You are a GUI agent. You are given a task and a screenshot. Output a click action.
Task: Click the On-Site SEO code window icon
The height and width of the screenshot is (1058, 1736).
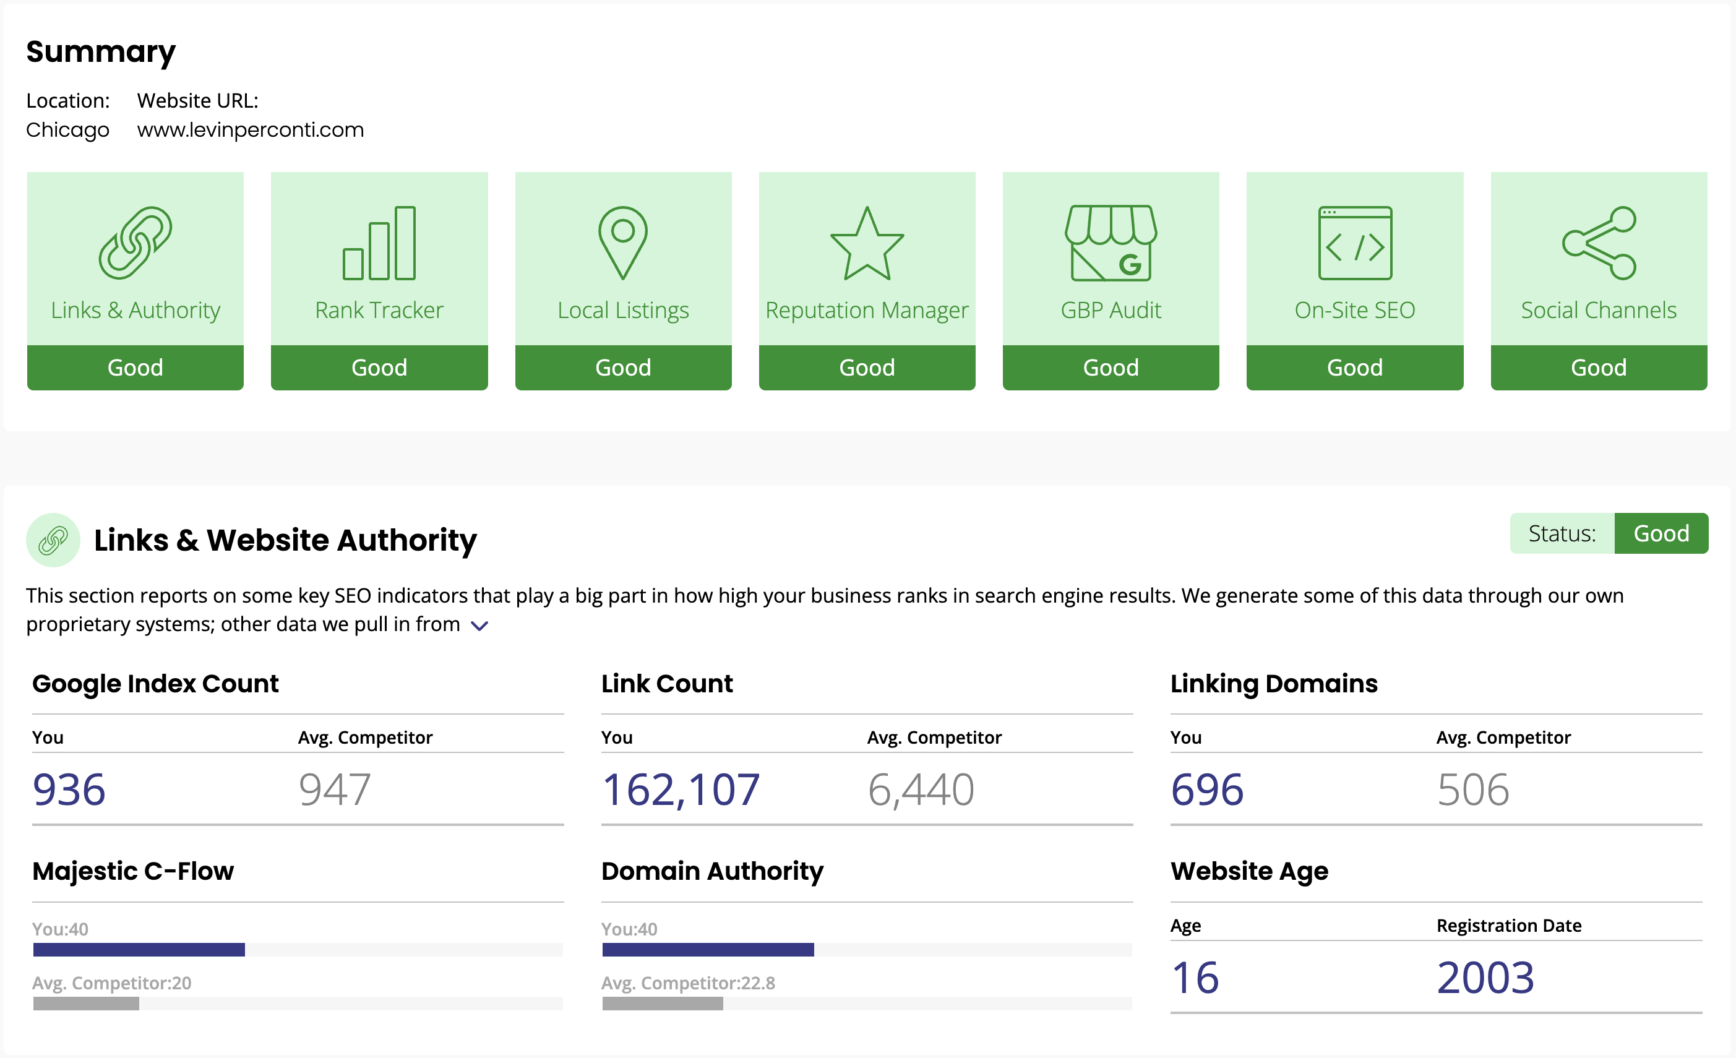[x=1354, y=243]
